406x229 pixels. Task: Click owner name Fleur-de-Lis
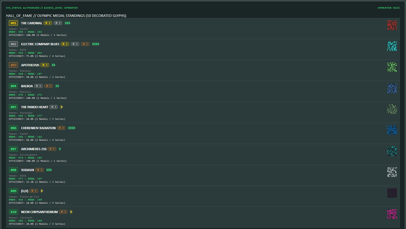(x=29, y=197)
